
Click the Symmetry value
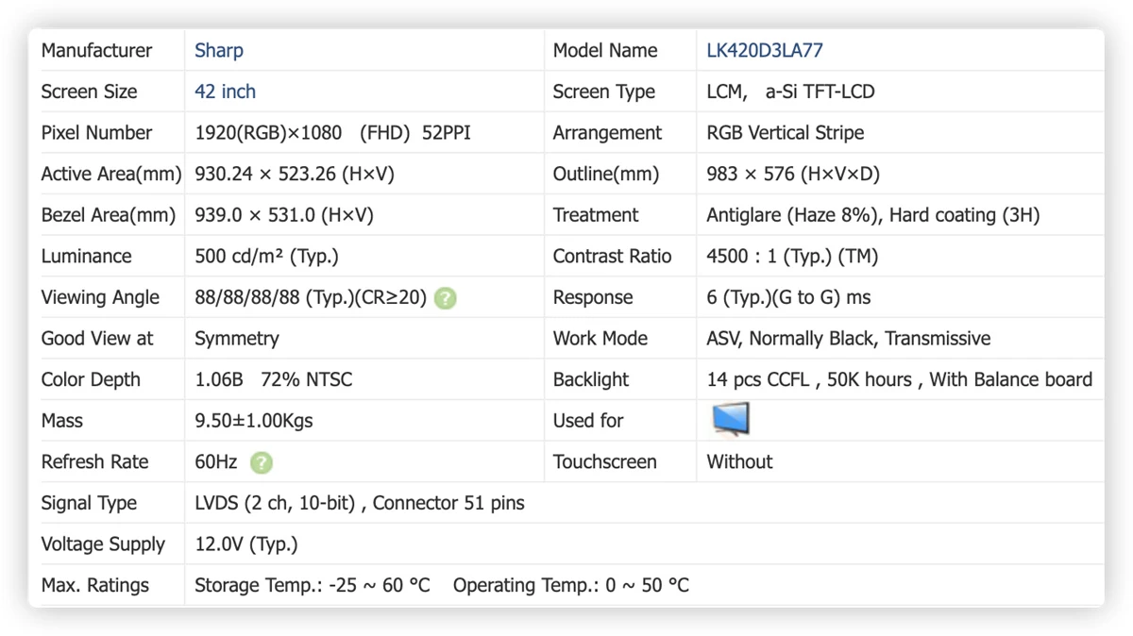pyautogui.click(x=237, y=339)
